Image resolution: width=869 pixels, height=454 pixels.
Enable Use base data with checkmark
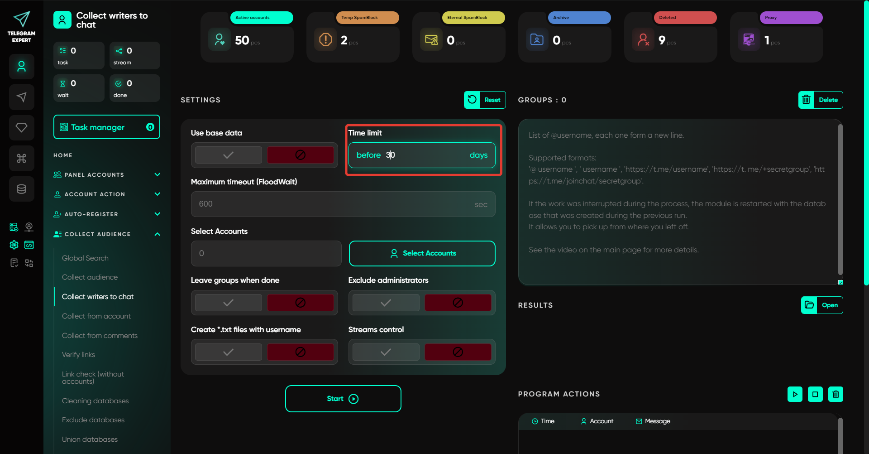click(228, 155)
